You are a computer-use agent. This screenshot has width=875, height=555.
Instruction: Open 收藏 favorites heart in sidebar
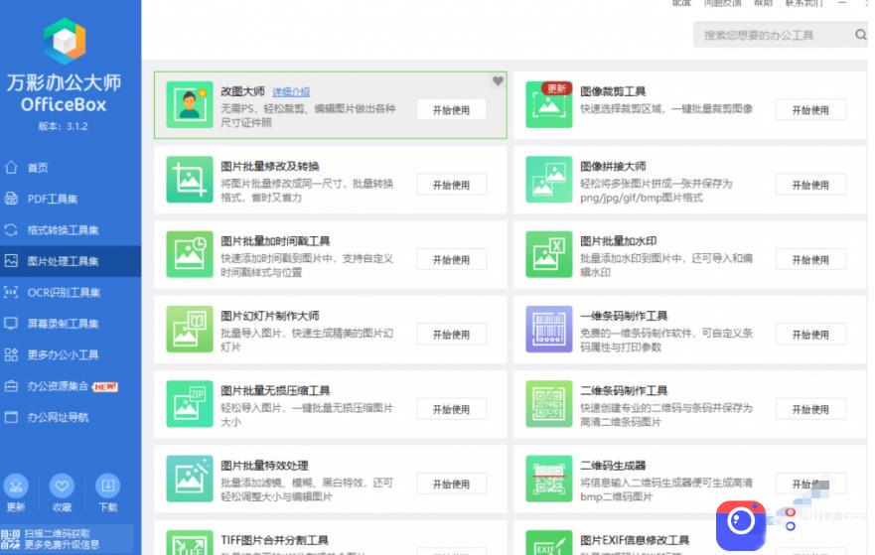(62, 486)
